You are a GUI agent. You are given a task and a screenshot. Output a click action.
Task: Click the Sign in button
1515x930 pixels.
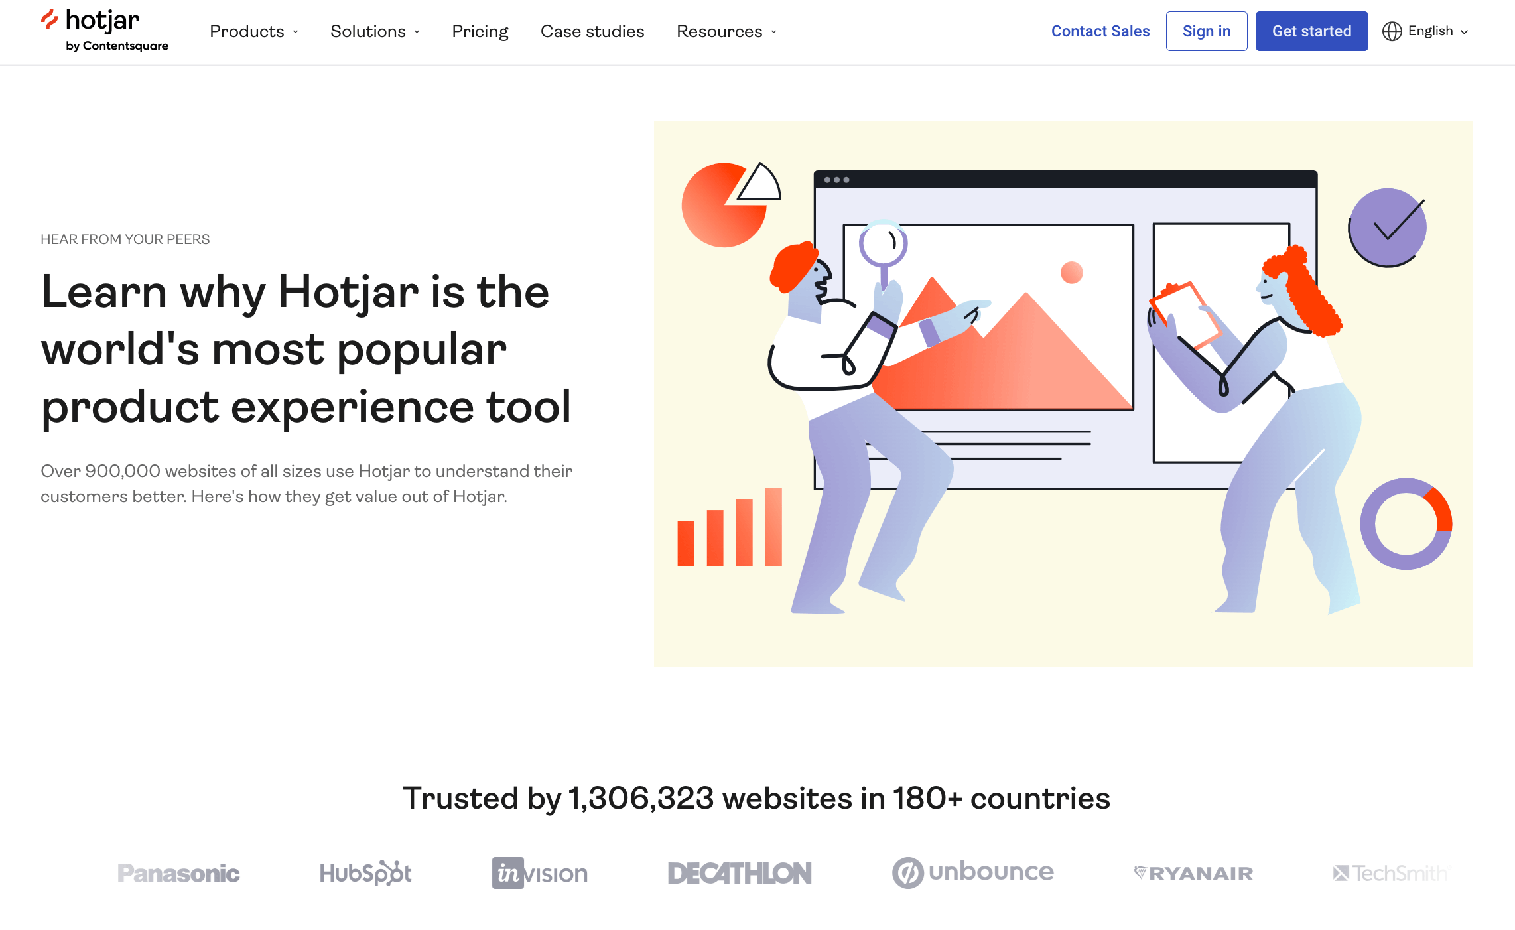pos(1207,31)
